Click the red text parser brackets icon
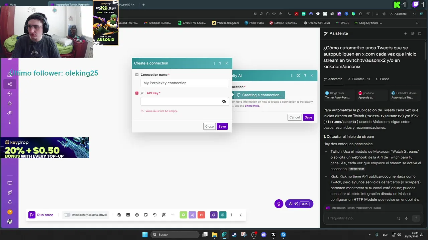428x240 pixels. tap(201, 215)
